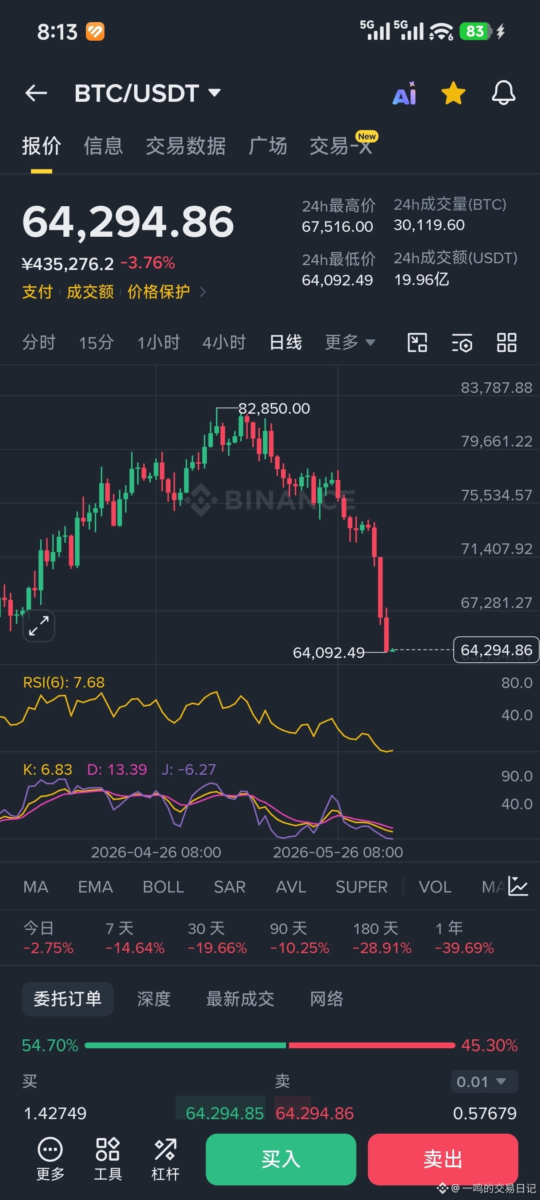The width and height of the screenshot is (540, 1200).
Task: Open chart indicator settings icon
Action: (x=462, y=342)
